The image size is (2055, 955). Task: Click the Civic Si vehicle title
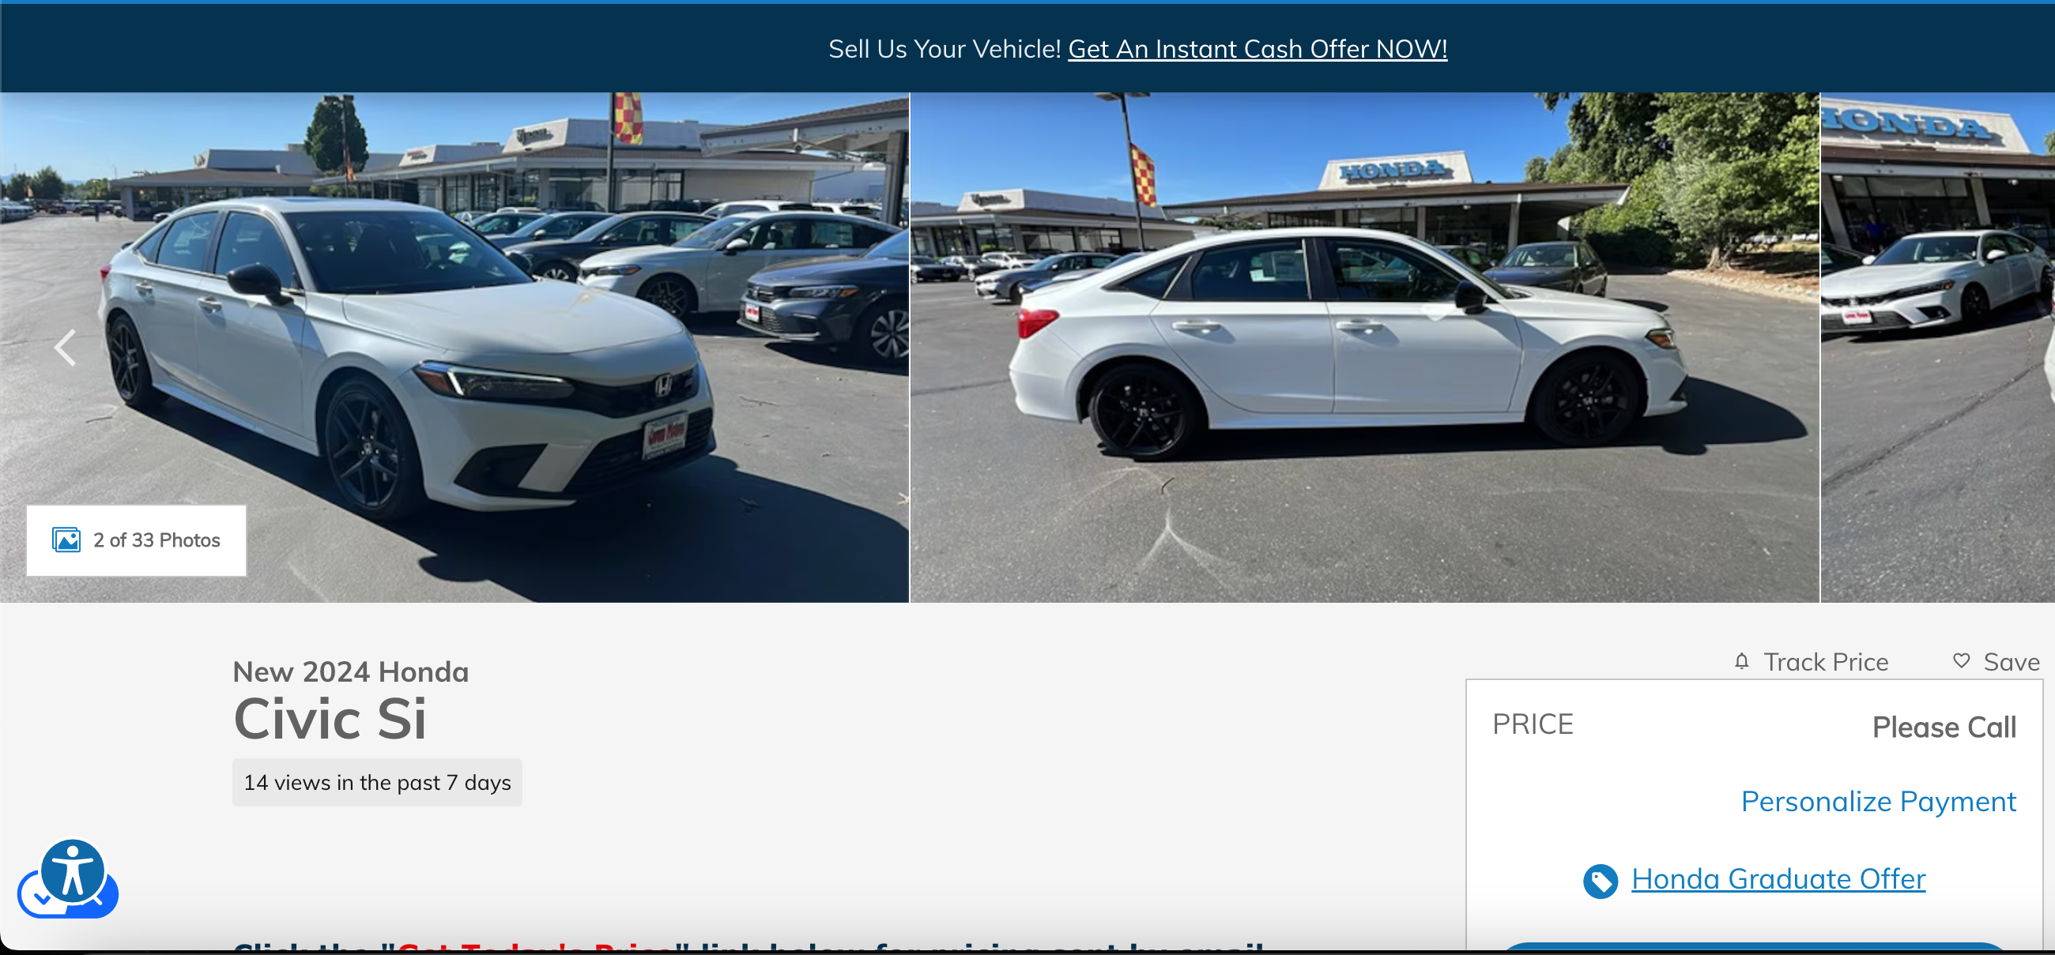[x=330, y=718]
